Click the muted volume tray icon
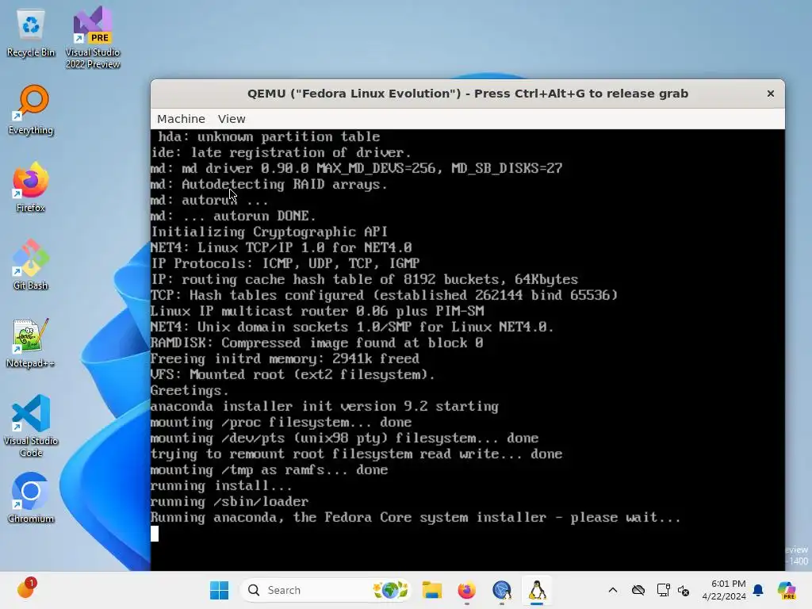Screen dimensions: 812x609 point(684,590)
